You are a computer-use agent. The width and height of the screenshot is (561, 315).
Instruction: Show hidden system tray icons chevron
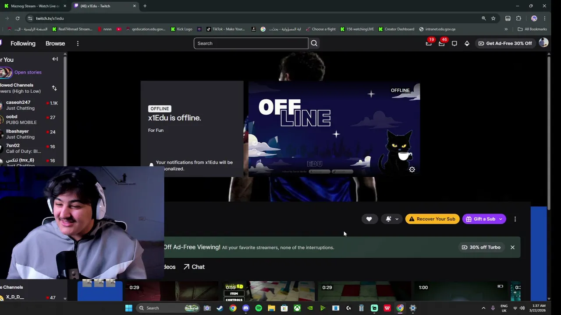pyautogui.click(x=483, y=308)
